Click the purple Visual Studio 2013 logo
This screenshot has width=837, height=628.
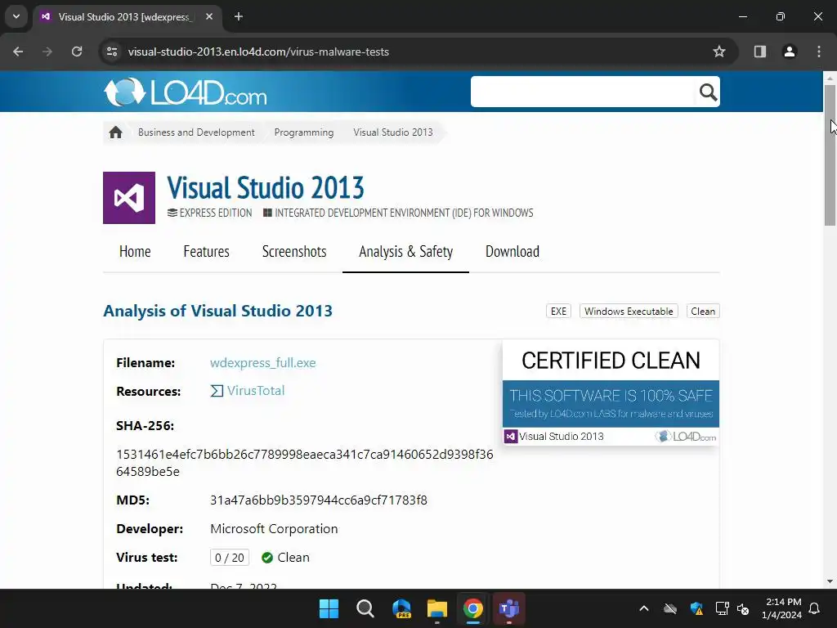coord(129,198)
